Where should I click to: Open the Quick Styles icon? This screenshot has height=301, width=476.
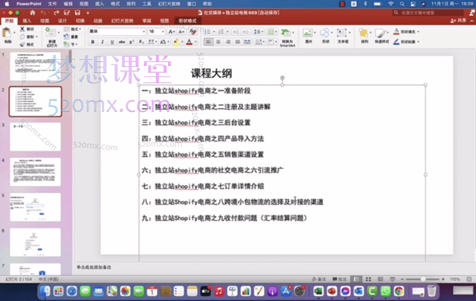coord(380,34)
